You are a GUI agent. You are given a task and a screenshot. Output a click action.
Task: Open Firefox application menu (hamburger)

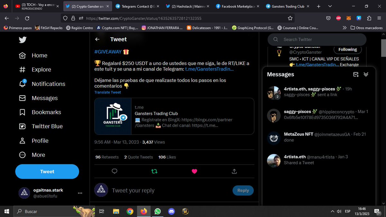[379, 18]
